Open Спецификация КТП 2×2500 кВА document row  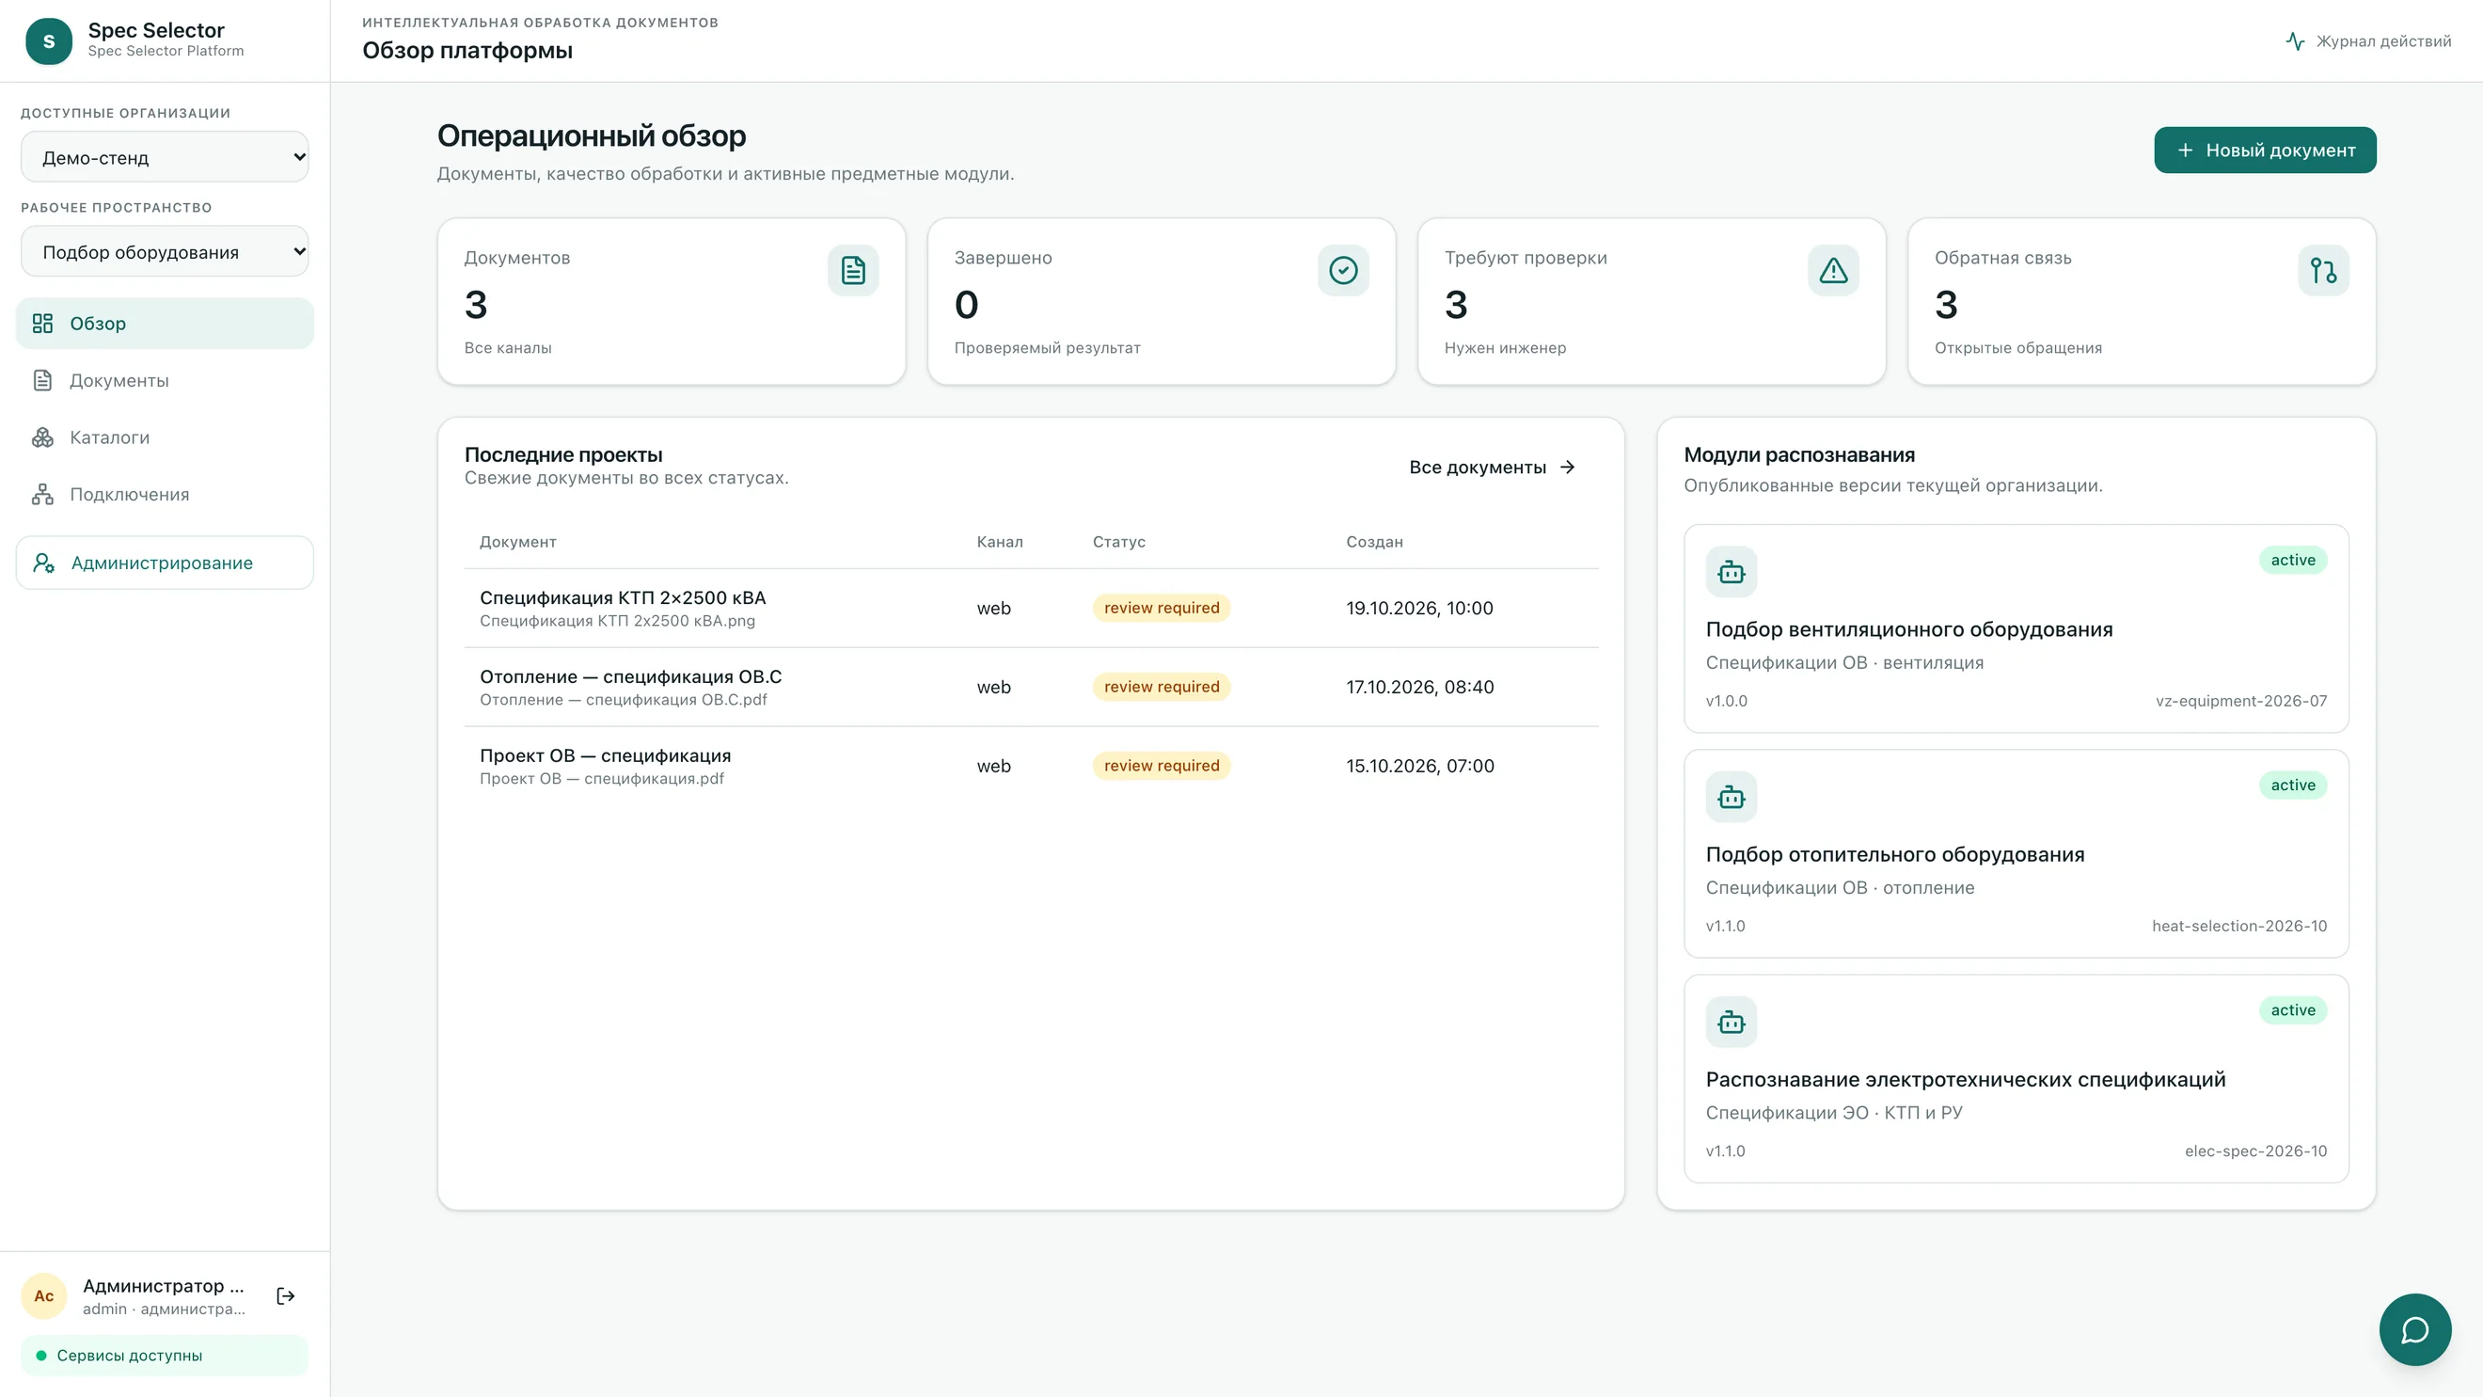1032,608
